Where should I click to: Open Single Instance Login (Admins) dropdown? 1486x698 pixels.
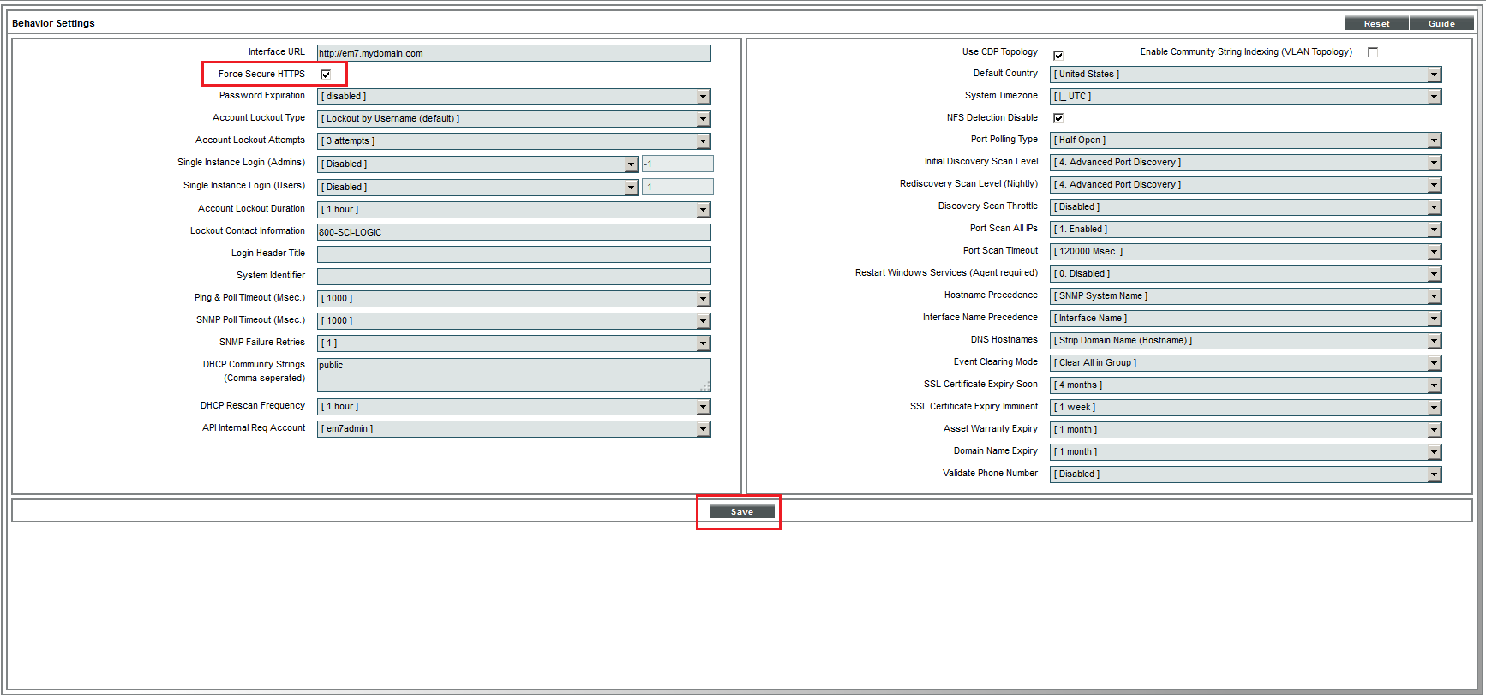coord(478,164)
